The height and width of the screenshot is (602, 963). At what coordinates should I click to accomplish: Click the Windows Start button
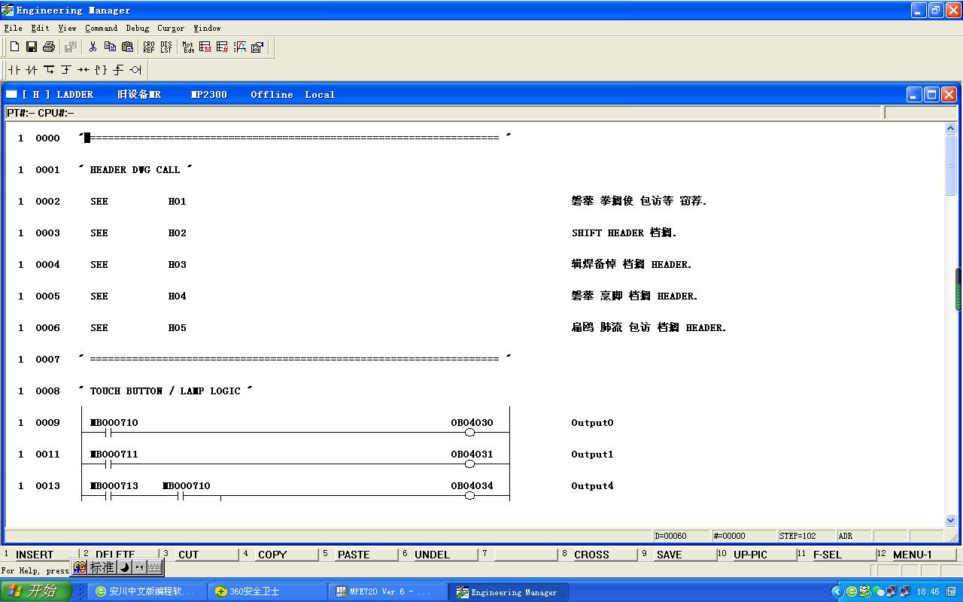pyautogui.click(x=35, y=591)
